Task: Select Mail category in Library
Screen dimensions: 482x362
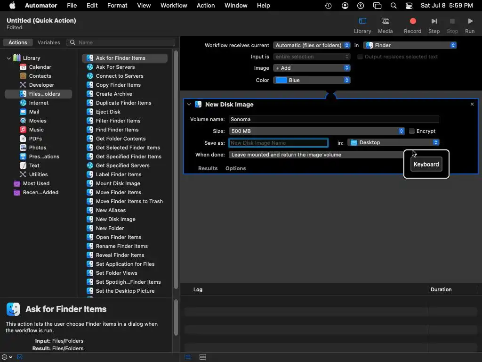Action: (x=34, y=111)
